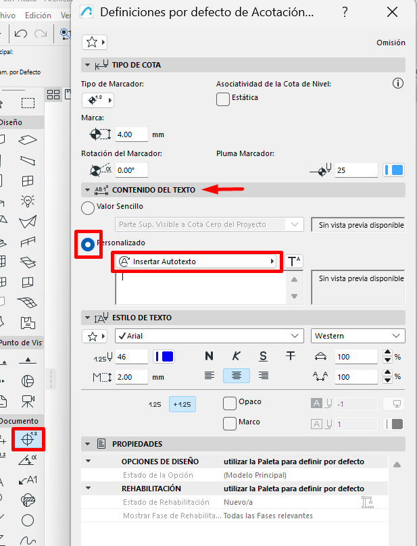The width and height of the screenshot is (417, 546).
Task: Click the undo arrow icon
Action: pos(20,33)
